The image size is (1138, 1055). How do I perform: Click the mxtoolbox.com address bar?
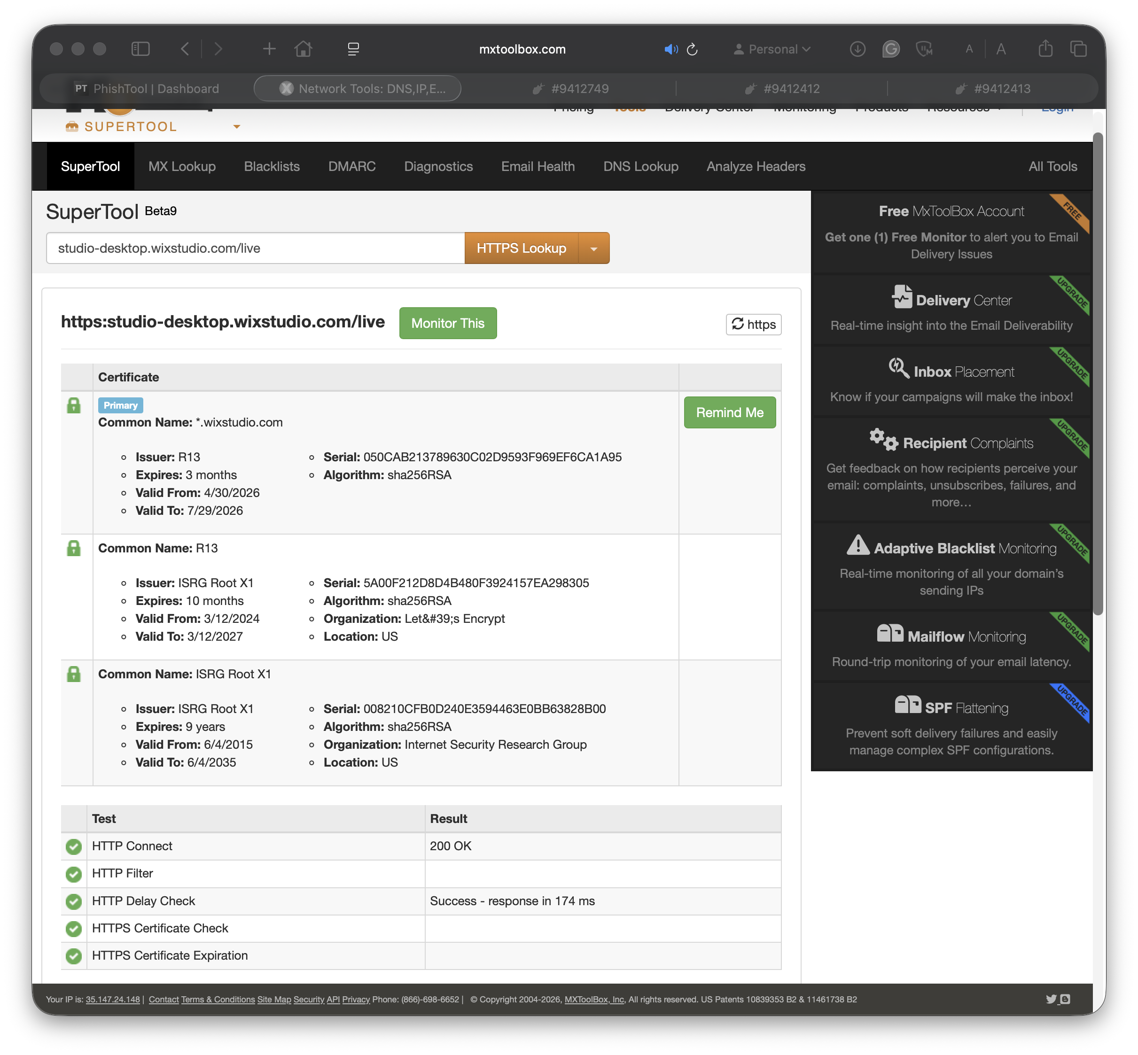point(522,49)
